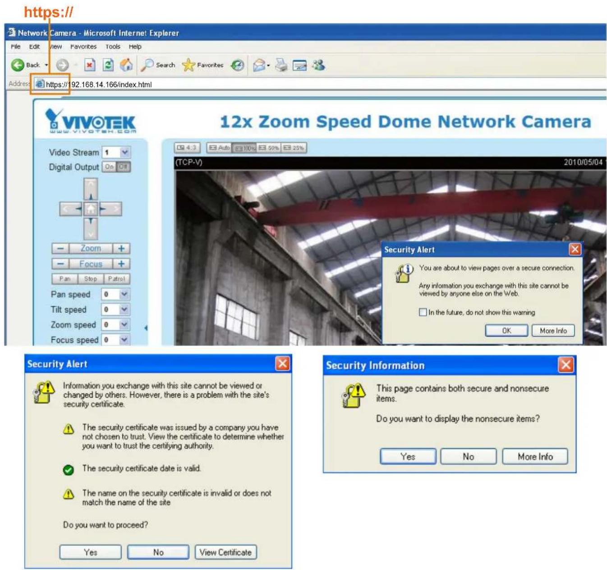Tilt camera down with the down arrow
Screen dimensions: 607x570
click(91, 229)
